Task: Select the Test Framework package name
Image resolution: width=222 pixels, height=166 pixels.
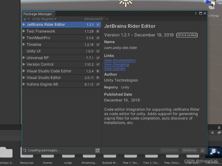Action: click(x=41, y=31)
